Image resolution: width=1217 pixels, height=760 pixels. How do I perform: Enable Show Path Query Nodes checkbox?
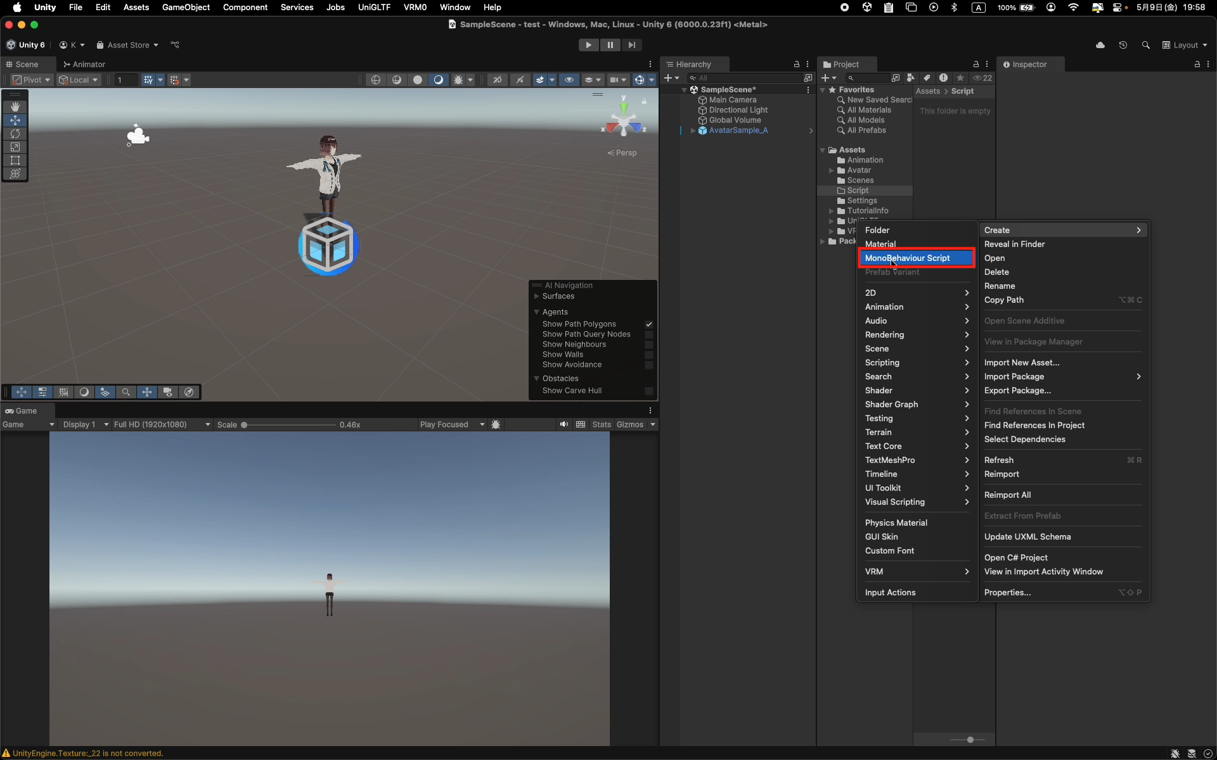(649, 334)
